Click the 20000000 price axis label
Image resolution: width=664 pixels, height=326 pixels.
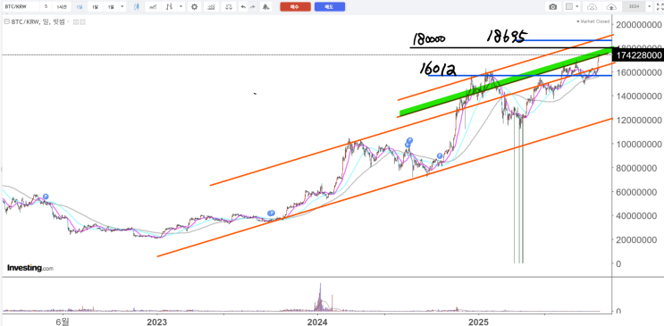(637, 239)
